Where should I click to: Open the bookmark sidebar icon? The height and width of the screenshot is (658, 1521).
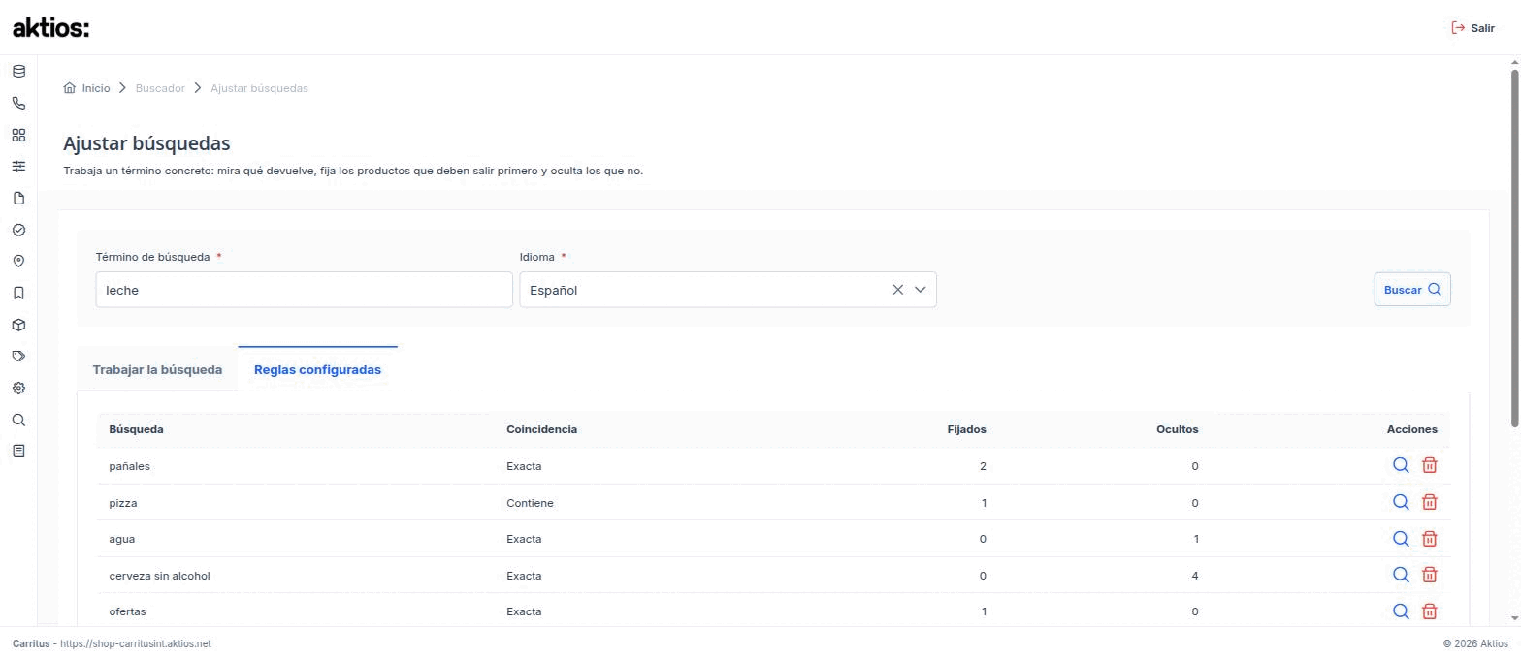tap(18, 294)
